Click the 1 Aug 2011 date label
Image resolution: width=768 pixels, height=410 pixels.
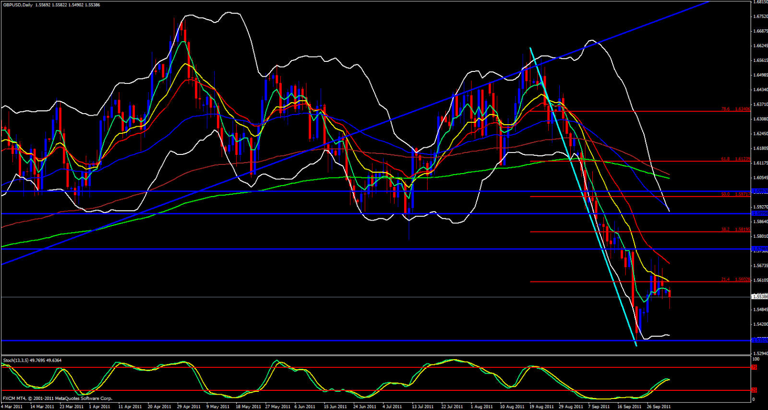[482, 407]
